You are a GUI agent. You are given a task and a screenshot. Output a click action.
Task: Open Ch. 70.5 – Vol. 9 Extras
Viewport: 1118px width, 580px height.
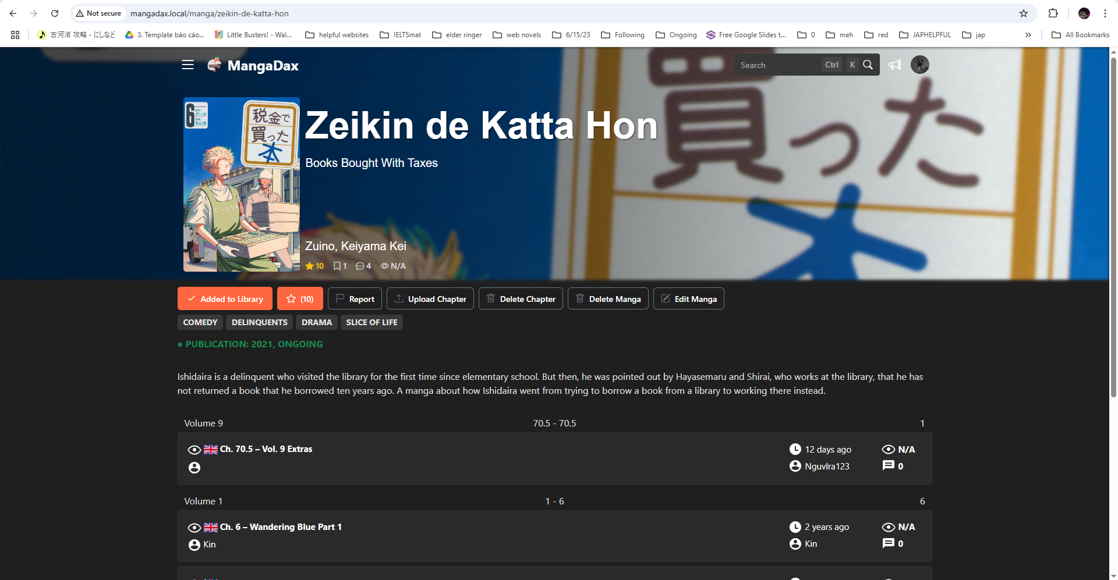pos(266,449)
